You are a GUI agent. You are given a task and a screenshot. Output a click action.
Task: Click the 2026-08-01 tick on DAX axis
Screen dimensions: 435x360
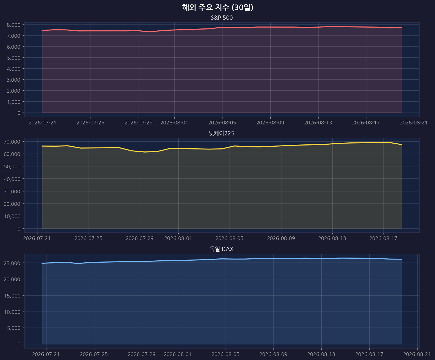pyautogui.click(x=178, y=354)
